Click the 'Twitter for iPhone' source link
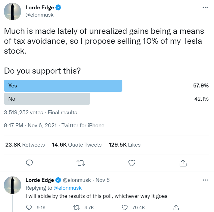The width and height of the screenshot is (214, 212). click(83, 125)
